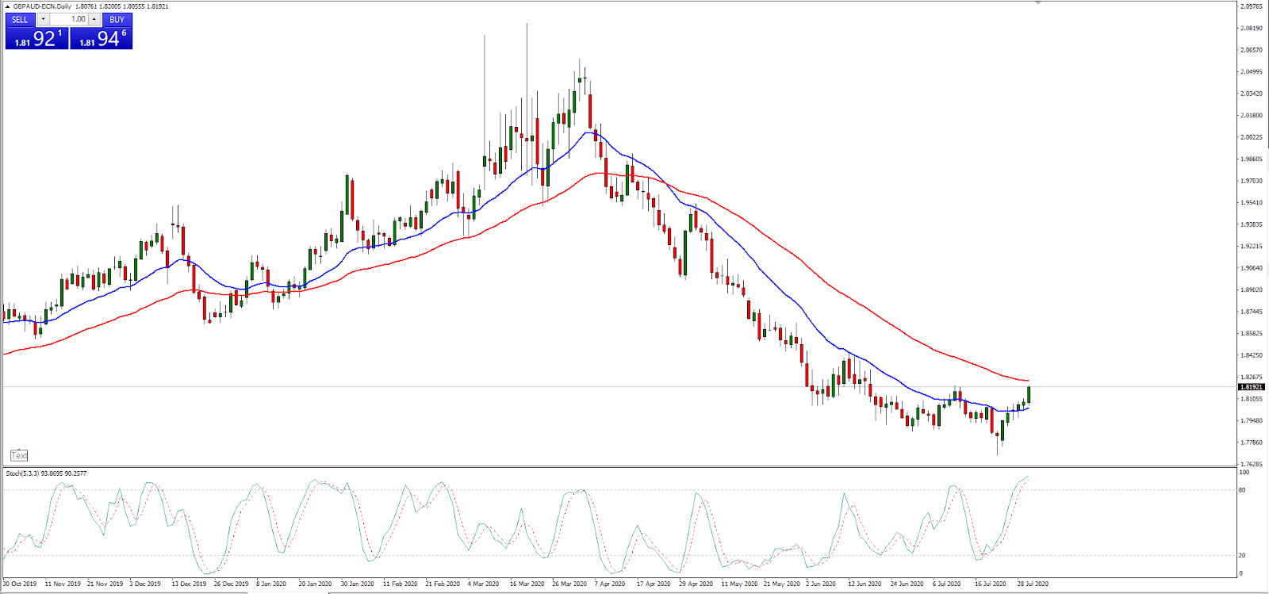Click the stochastic 80 level label

[x=1242, y=490]
